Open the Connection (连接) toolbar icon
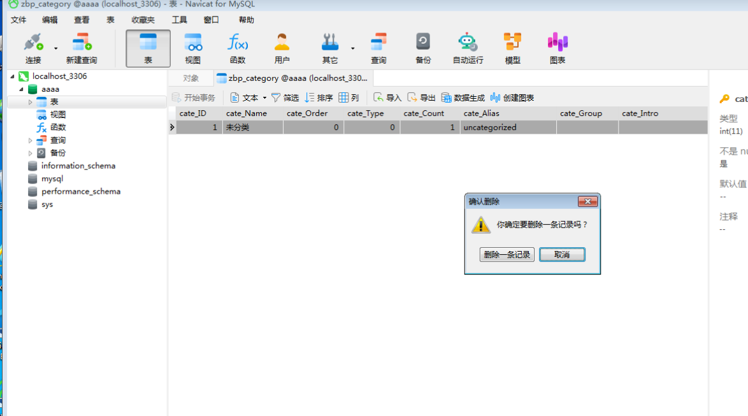This screenshot has width=748, height=416. coord(33,48)
